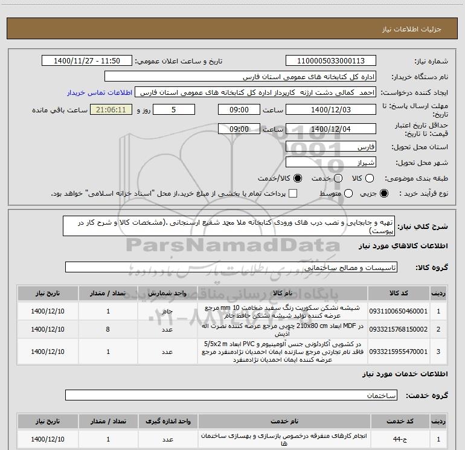
Task: Click the remaining days field showing 5
Action: pos(174,110)
